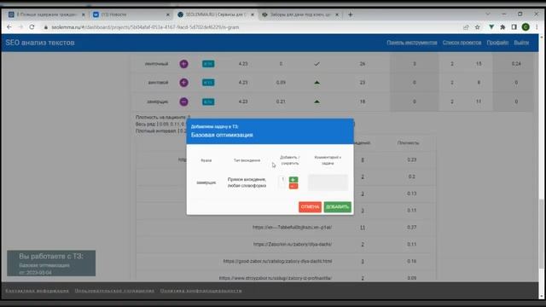
Task: Open the Панель инструментов link
Action: pos(412,43)
